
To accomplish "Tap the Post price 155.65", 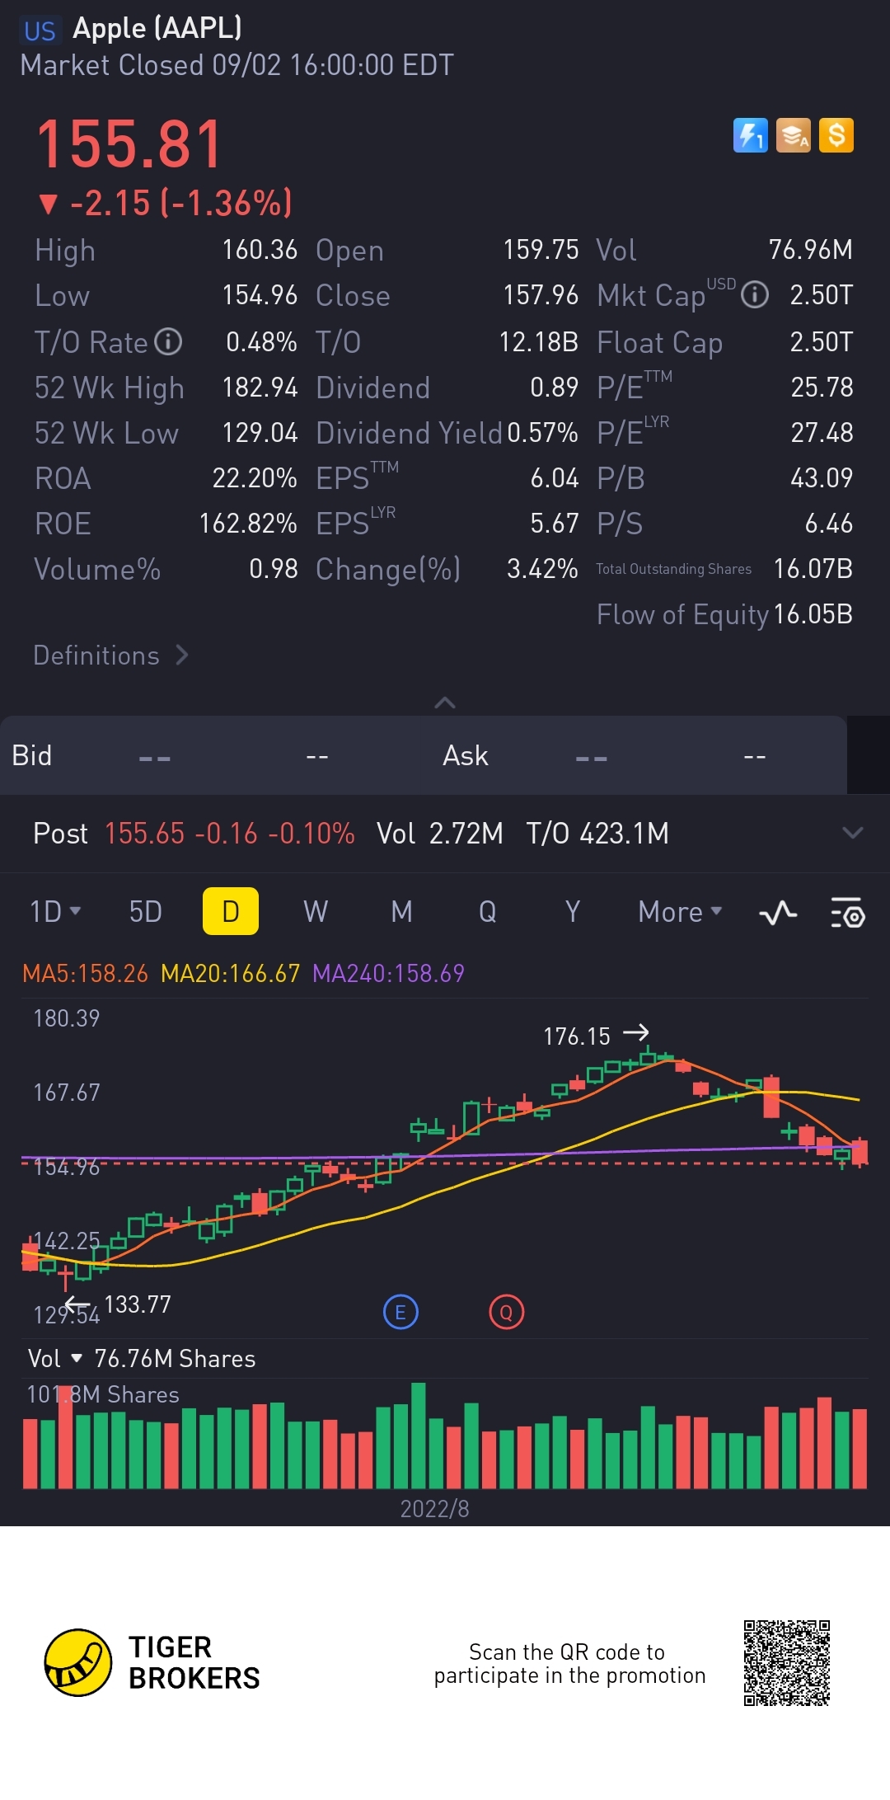I will coord(144,834).
